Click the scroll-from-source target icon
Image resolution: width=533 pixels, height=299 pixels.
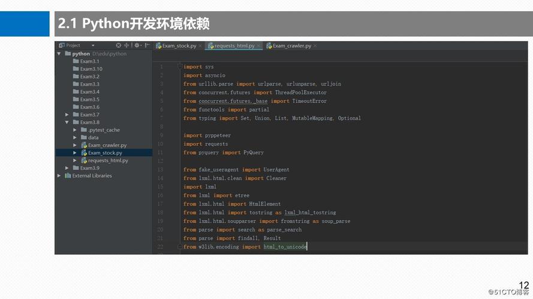[x=118, y=45]
